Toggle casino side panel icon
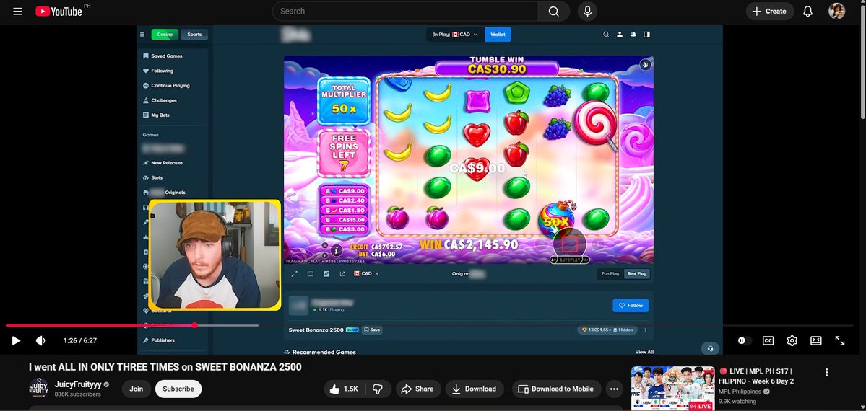This screenshot has width=866, height=411. [x=646, y=34]
